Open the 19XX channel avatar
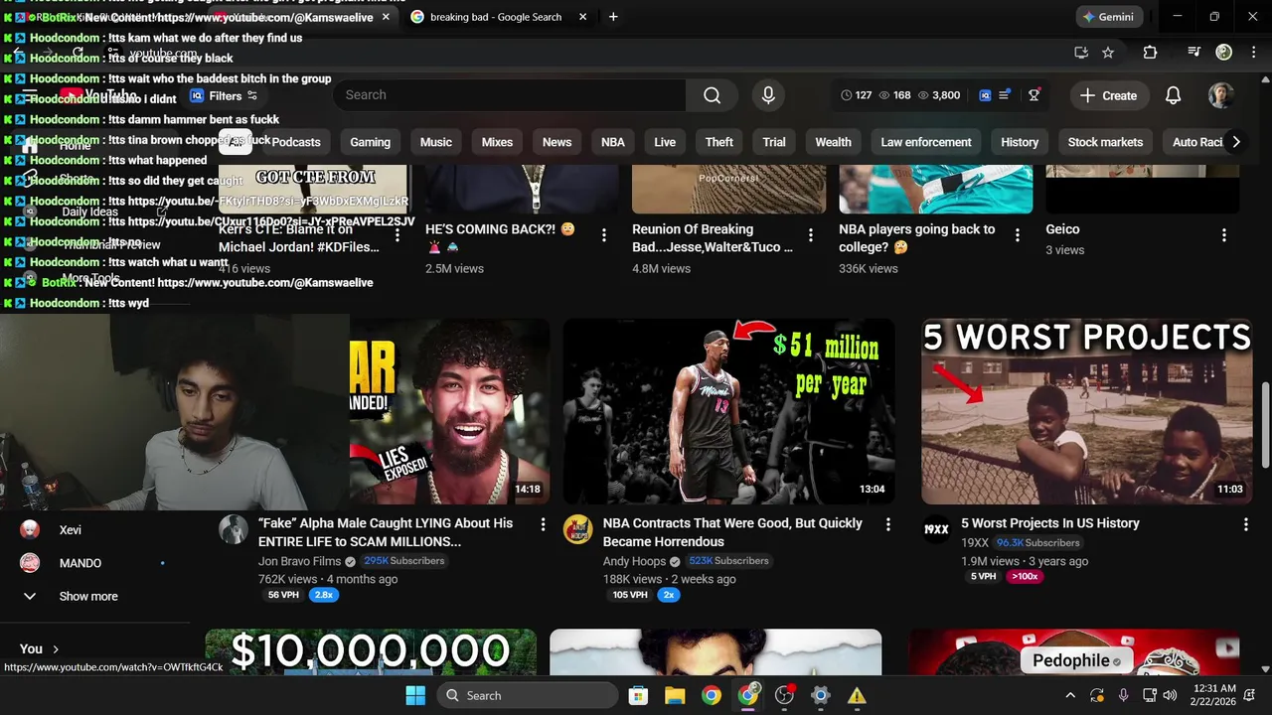Image resolution: width=1272 pixels, height=715 pixels. pos(936,529)
